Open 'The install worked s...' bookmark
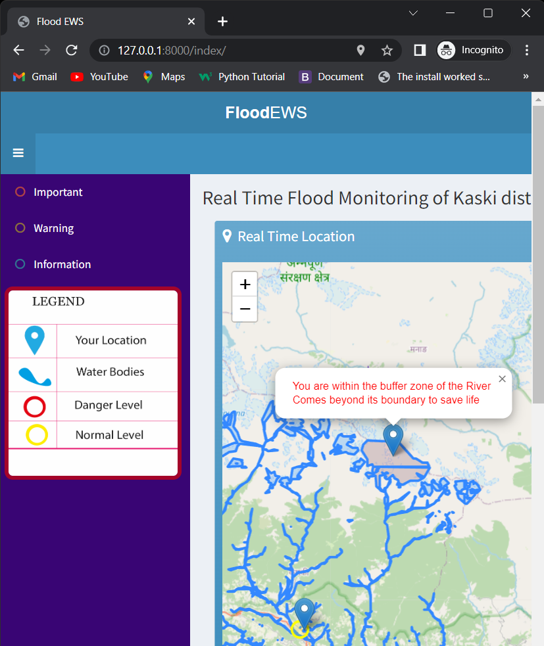544x646 pixels. (x=434, y=77)
